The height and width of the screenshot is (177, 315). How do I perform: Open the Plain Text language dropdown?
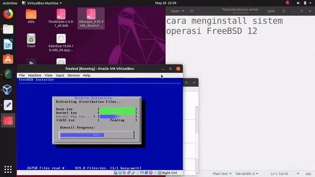(x=222, y=174)
